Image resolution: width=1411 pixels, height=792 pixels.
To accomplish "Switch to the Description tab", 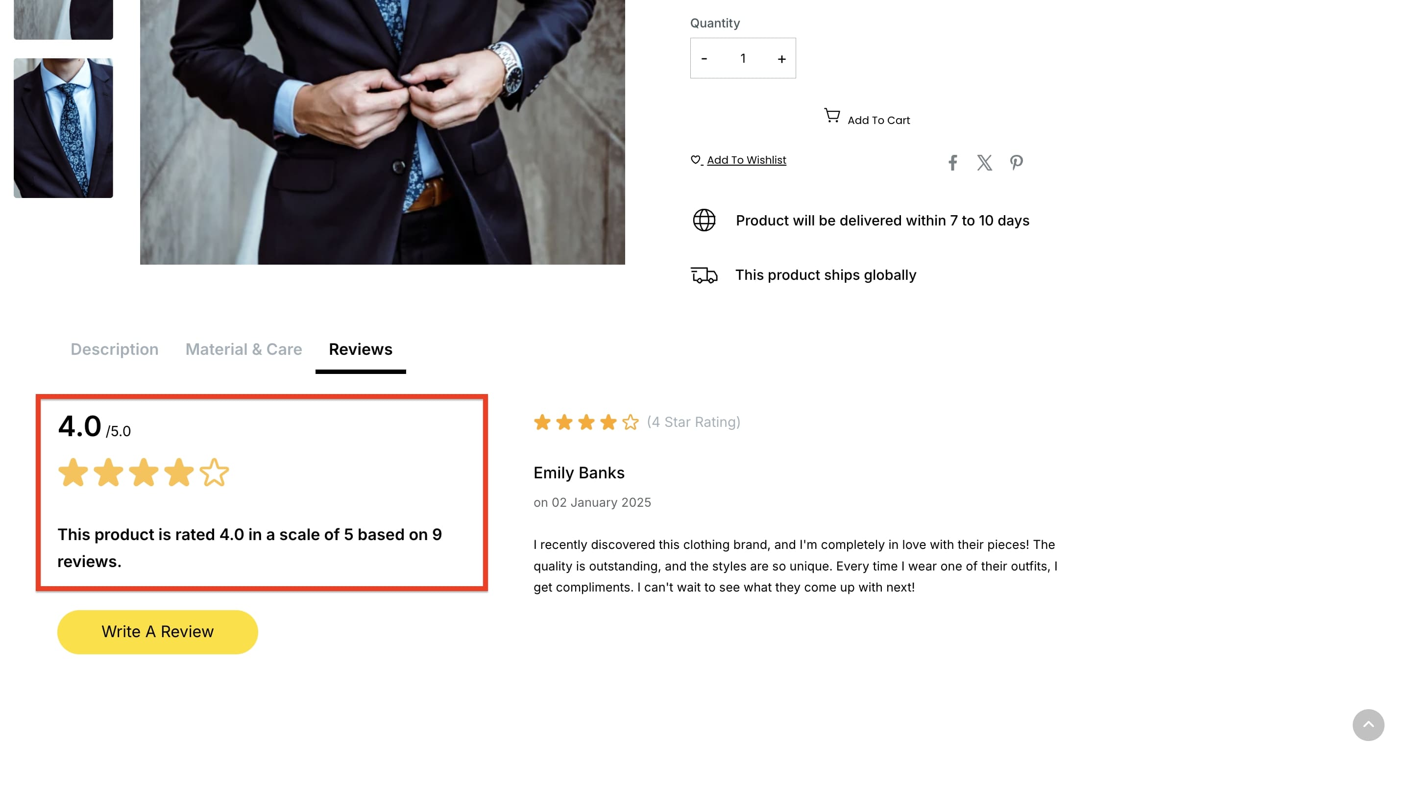I will tap(114, 349).
